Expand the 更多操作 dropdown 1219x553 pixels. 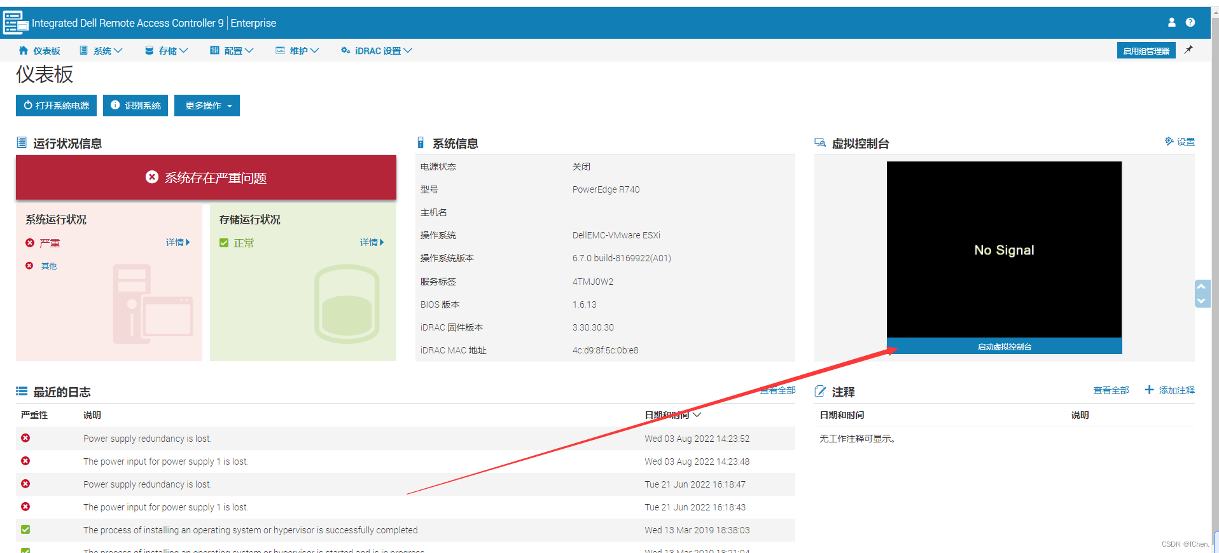coord(207,106)
